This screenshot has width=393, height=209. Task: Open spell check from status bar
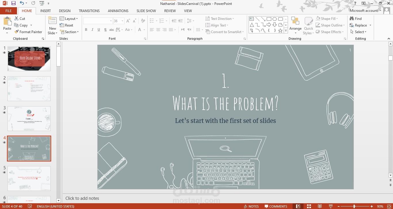click(30, 206)
